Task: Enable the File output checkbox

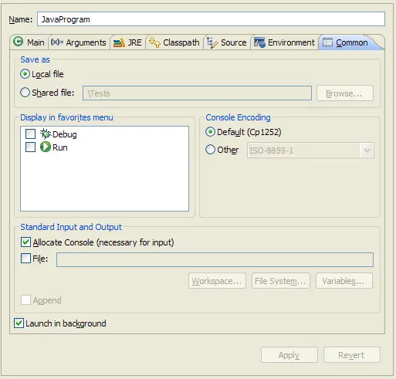Action: [x=25, y=259]
